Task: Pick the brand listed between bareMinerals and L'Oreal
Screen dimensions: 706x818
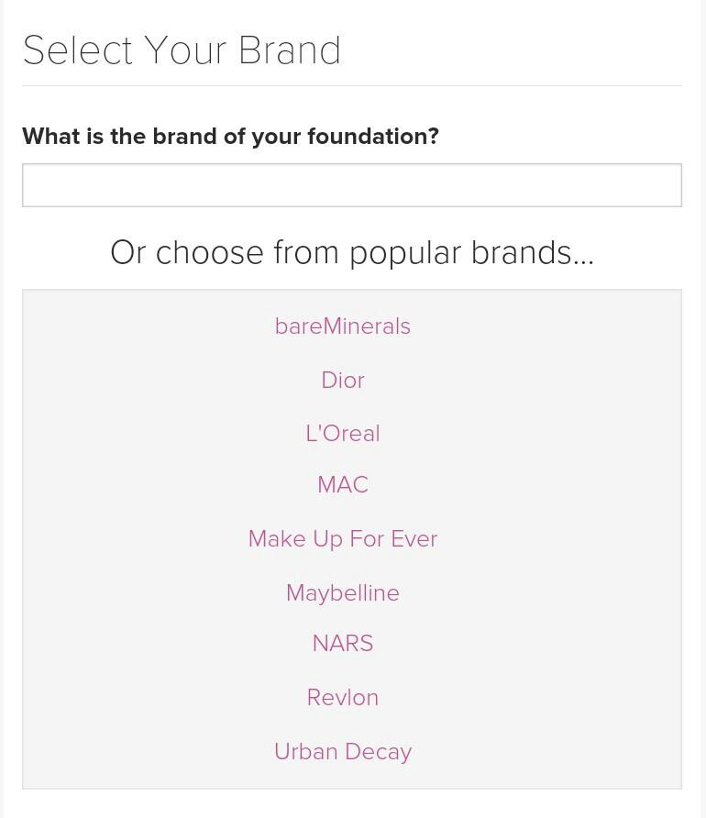Action: tap(343, 381)
